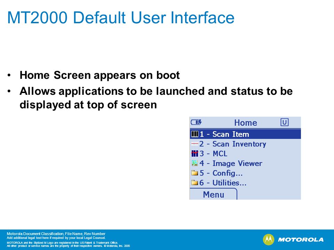The height and width of the screenshot is (250, 334).
Task: Launch 3 - MCL from the list
Action: click(x=245, y=153)
